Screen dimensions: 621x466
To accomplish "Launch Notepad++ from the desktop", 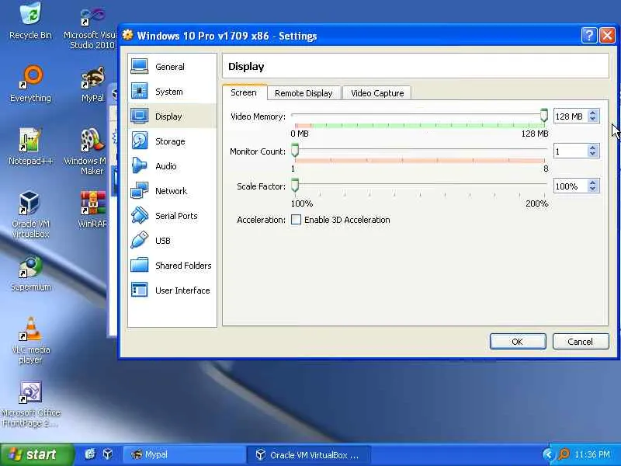I will 30,140.
